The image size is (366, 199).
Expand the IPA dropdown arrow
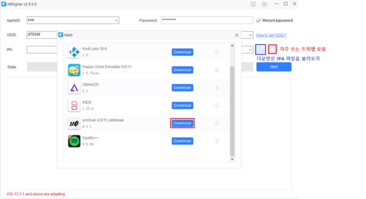[x=250, y=50]
